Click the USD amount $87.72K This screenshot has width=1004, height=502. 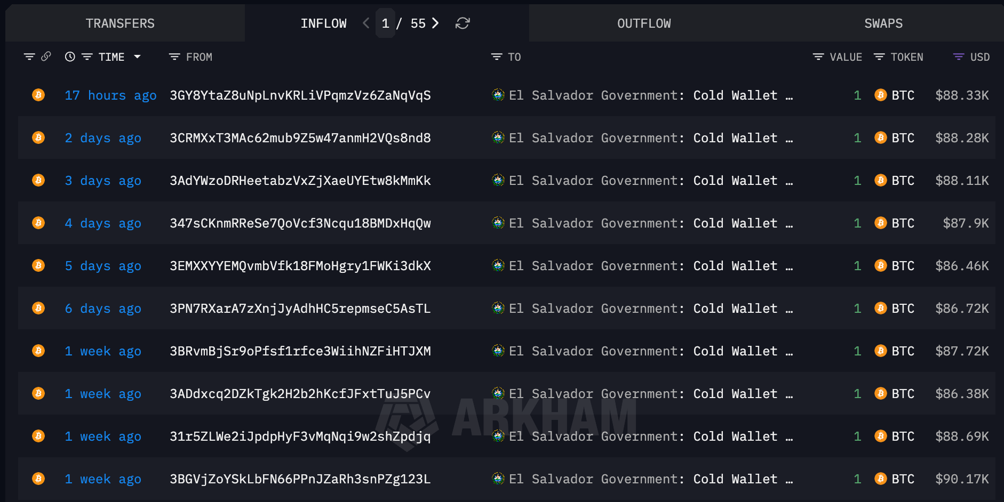[x=962, y=351]
